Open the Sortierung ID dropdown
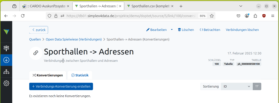This screenshot has width=279, height=103. [x=237, y=87]
